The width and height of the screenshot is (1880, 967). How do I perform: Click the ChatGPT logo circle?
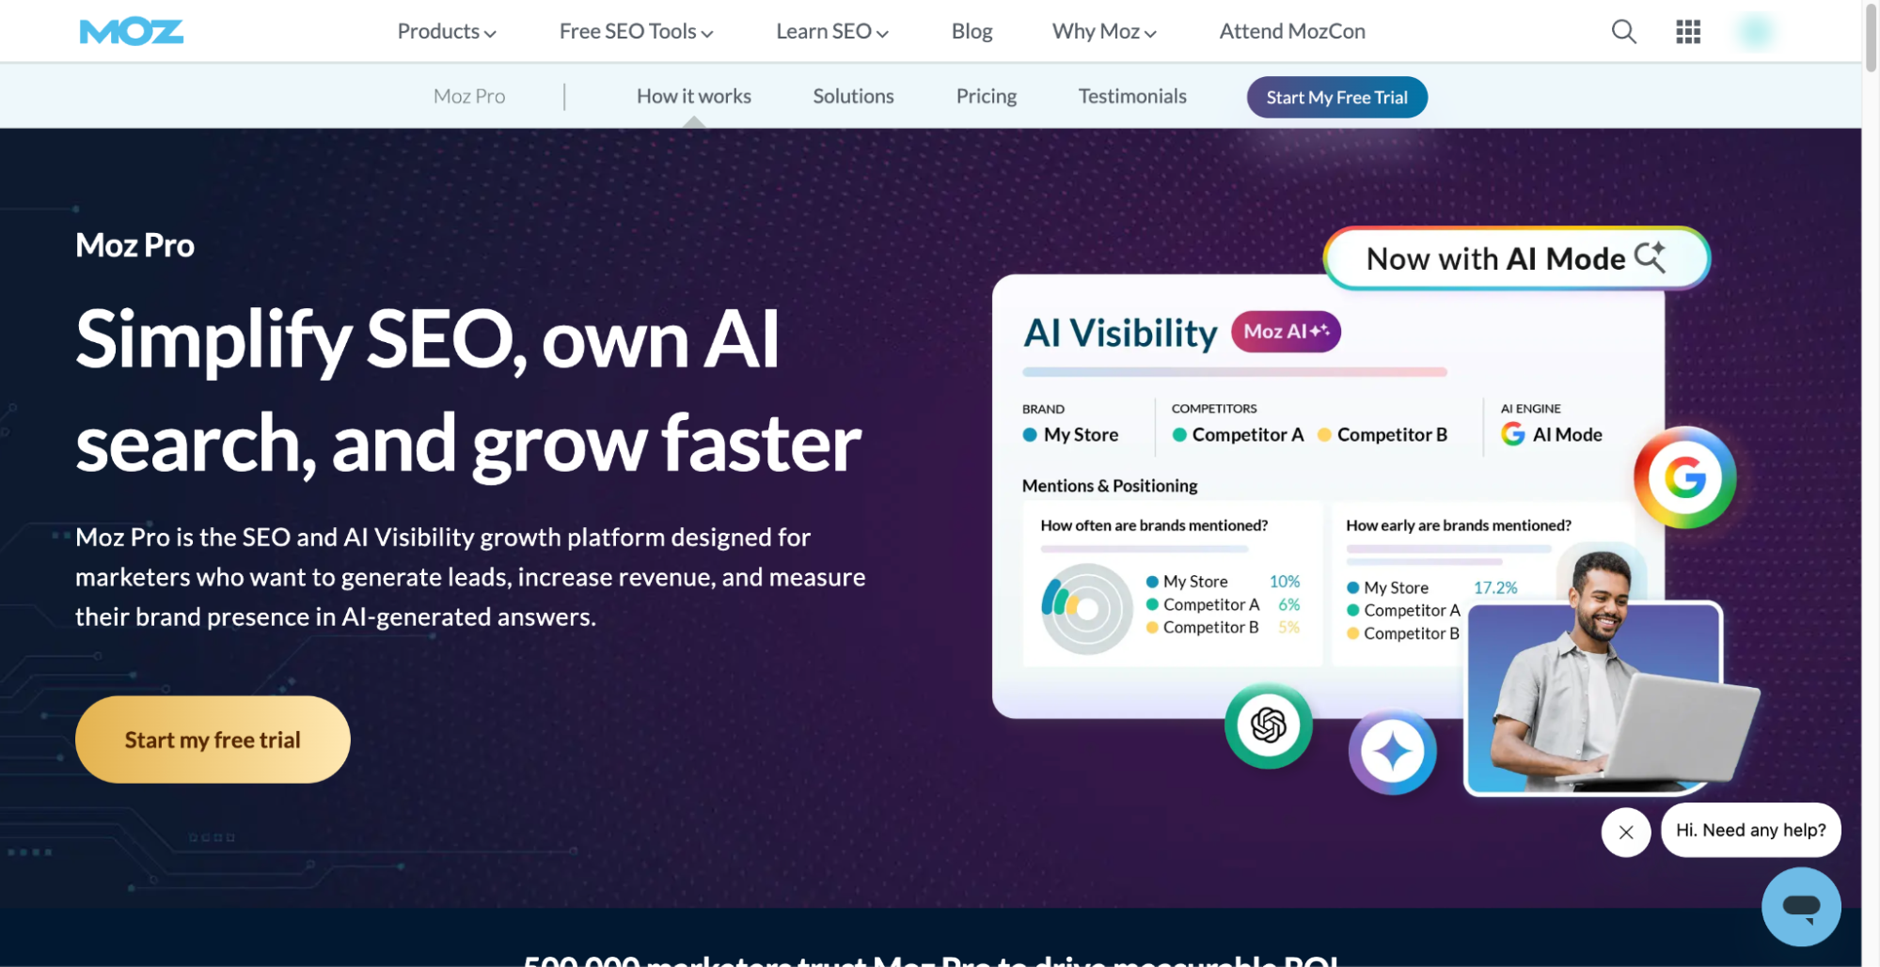pyautogui.click(x=1268, y=725)
